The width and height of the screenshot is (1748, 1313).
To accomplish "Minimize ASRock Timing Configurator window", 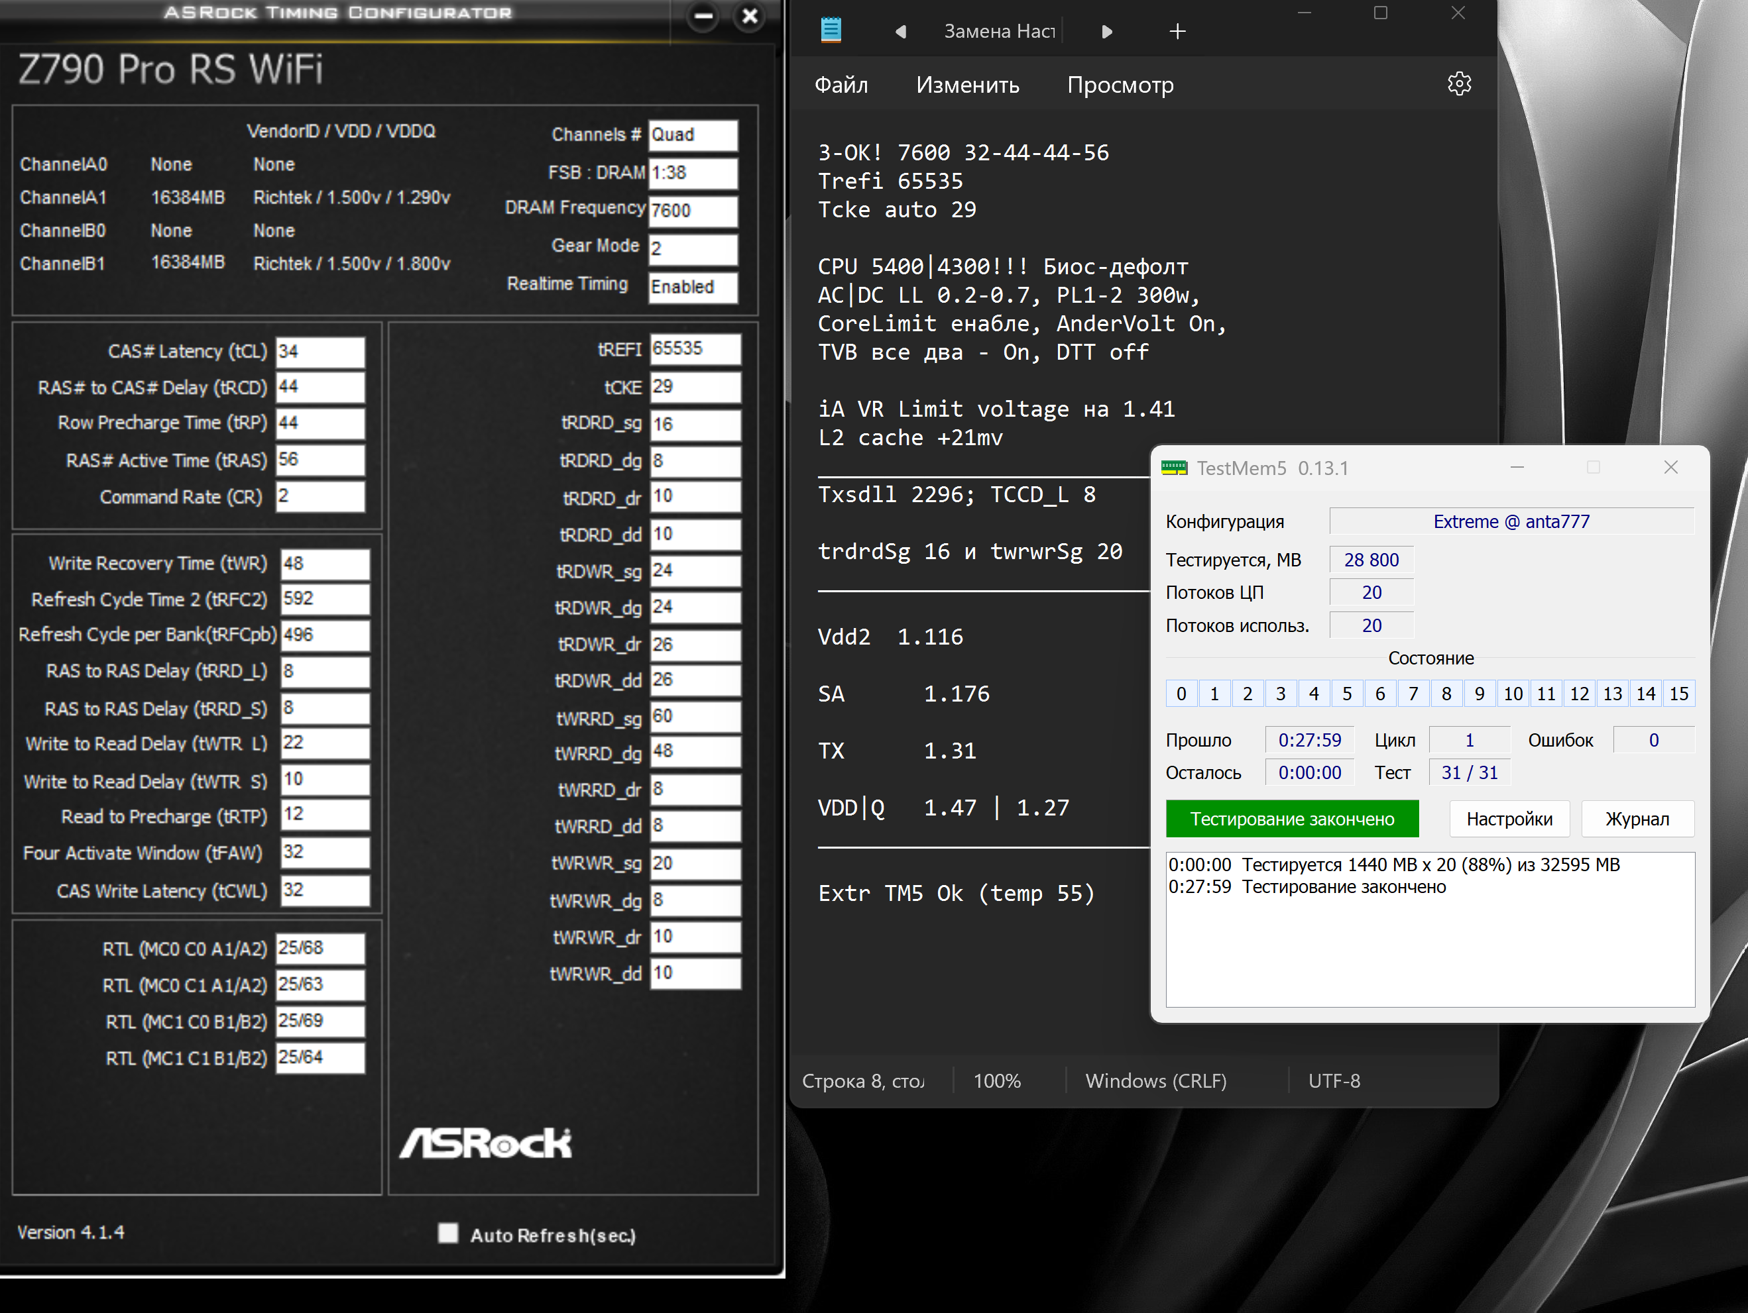I will pyautogui.click(x=703, y=16).
